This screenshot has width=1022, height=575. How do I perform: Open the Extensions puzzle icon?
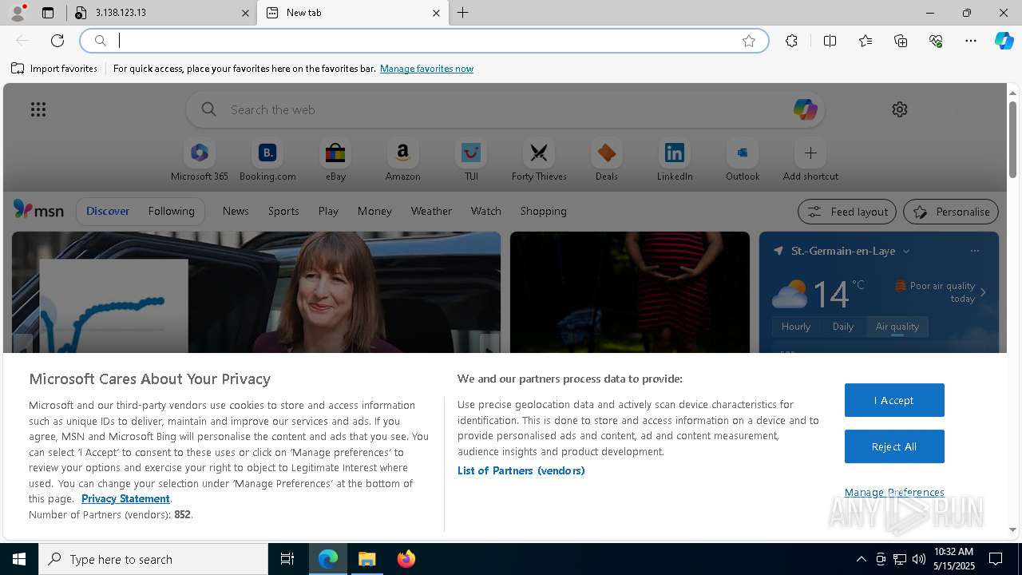tap(791, 41)
